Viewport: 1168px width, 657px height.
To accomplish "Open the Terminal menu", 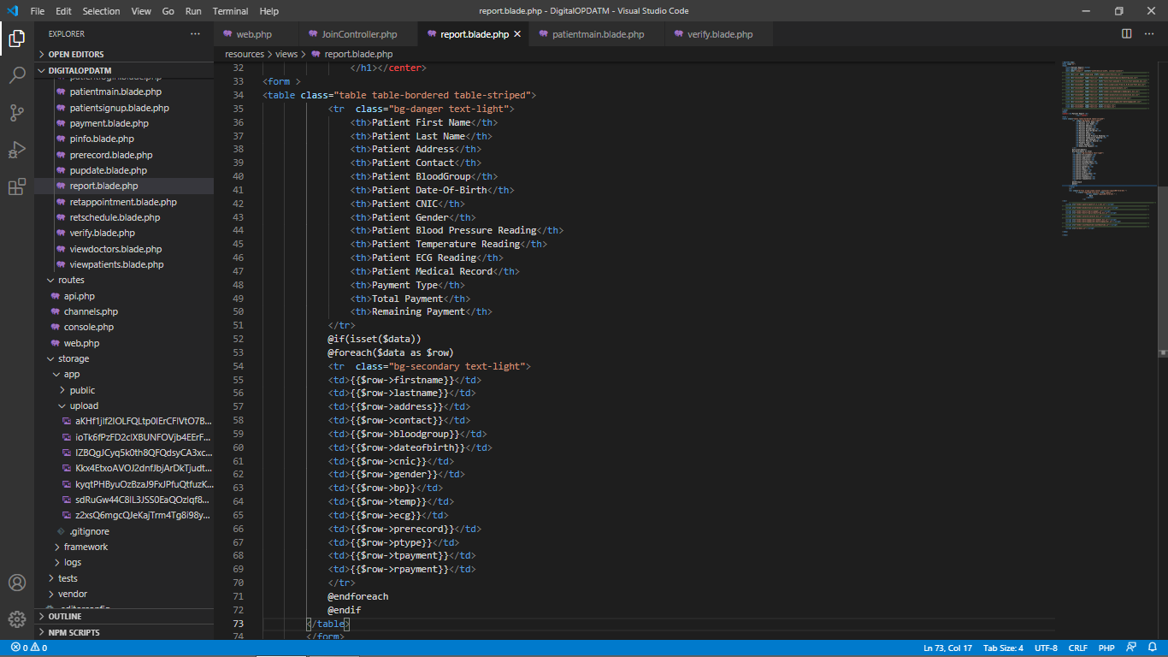I will pyautogui.click(x=229, y=11).
